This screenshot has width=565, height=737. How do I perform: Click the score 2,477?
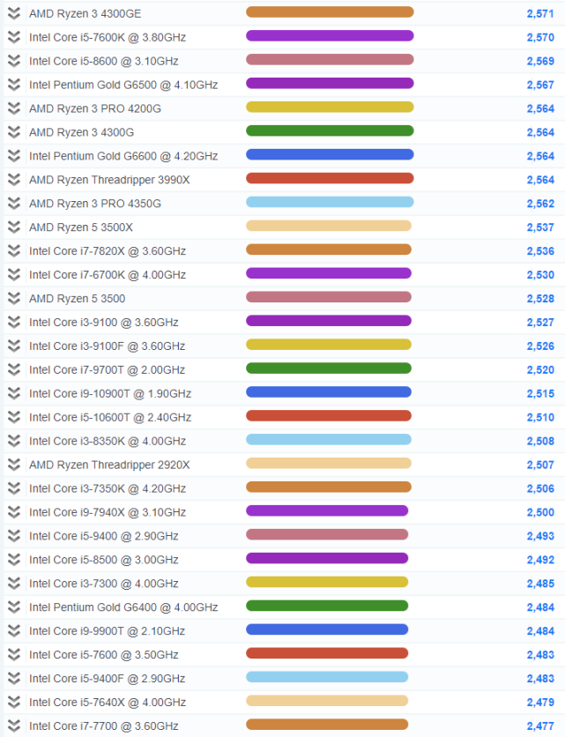(540, 726)
